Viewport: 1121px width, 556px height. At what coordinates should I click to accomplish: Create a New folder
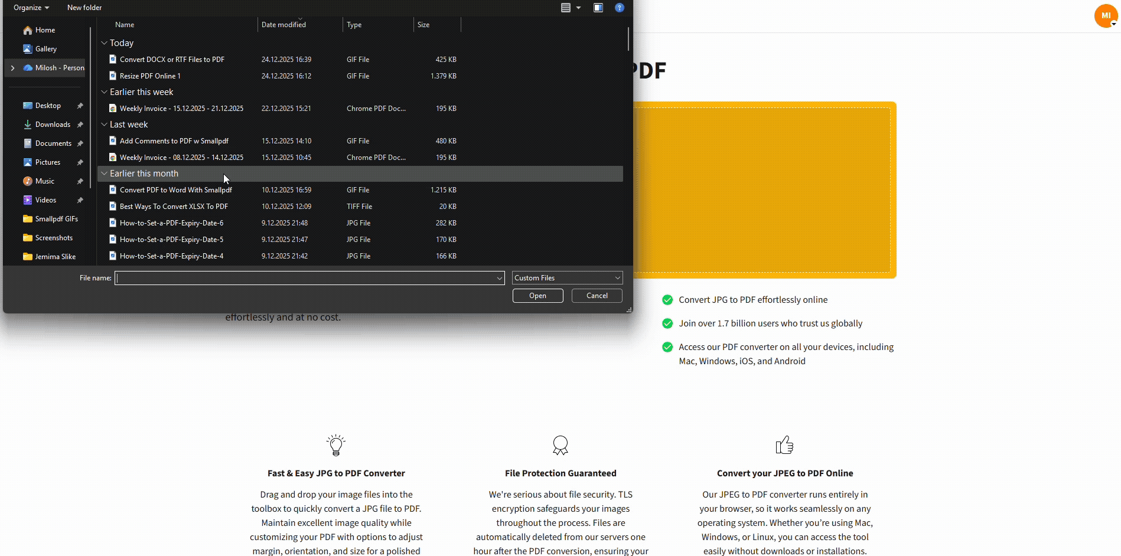coord(84,8)
